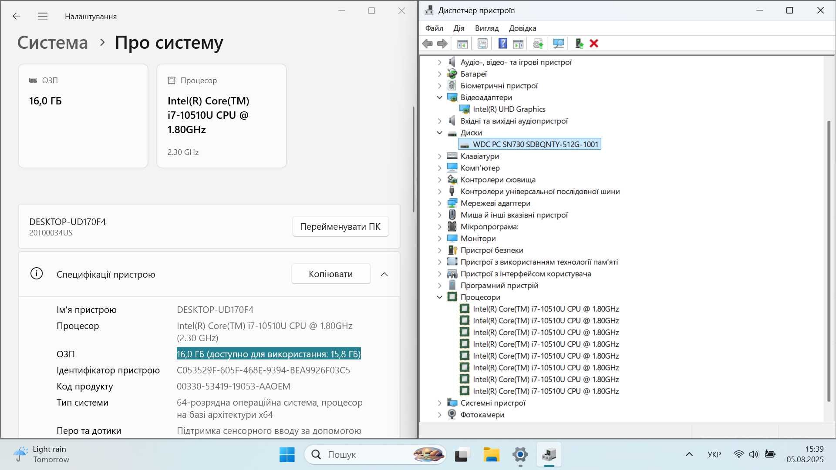Open the Дія menu
The height and width of the screenshot is (470, 836).
click(x=459, y=28)
